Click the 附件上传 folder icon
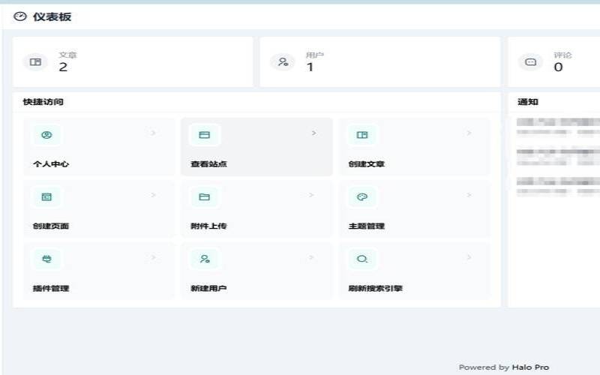This screenshot has height=375, width=600. (x=204, y=197)
